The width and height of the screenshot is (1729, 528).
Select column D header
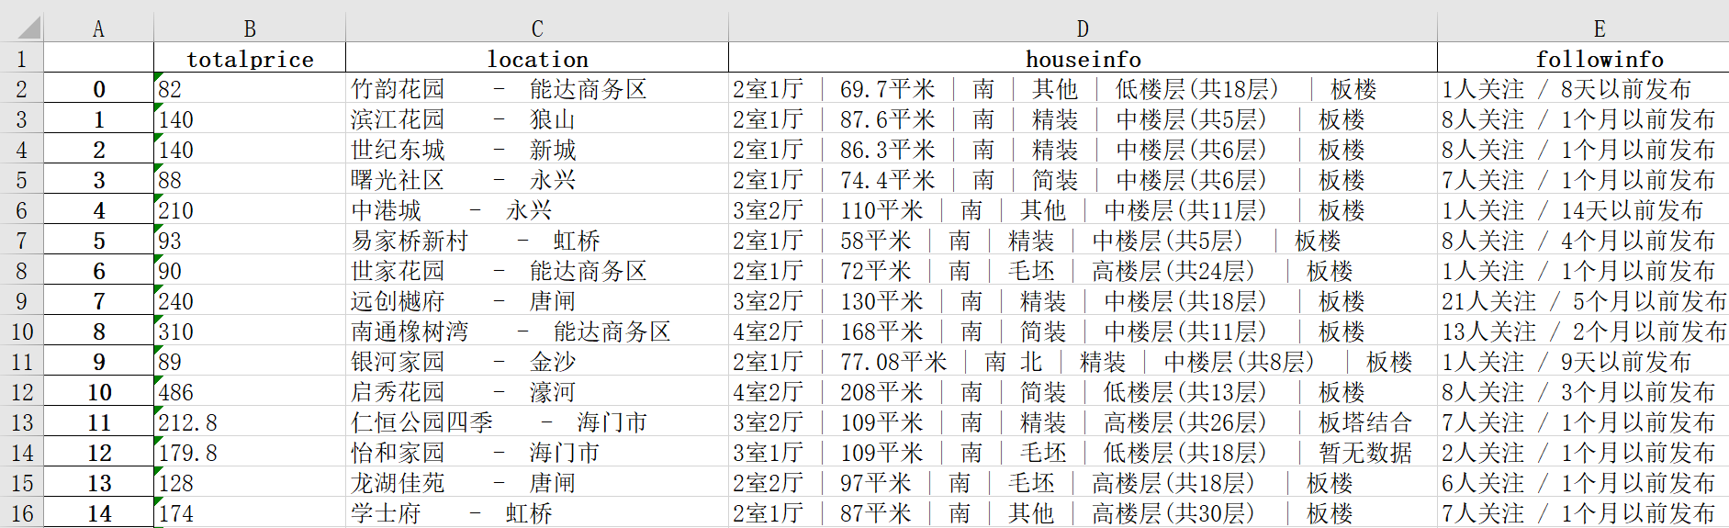pos(1083,28)
